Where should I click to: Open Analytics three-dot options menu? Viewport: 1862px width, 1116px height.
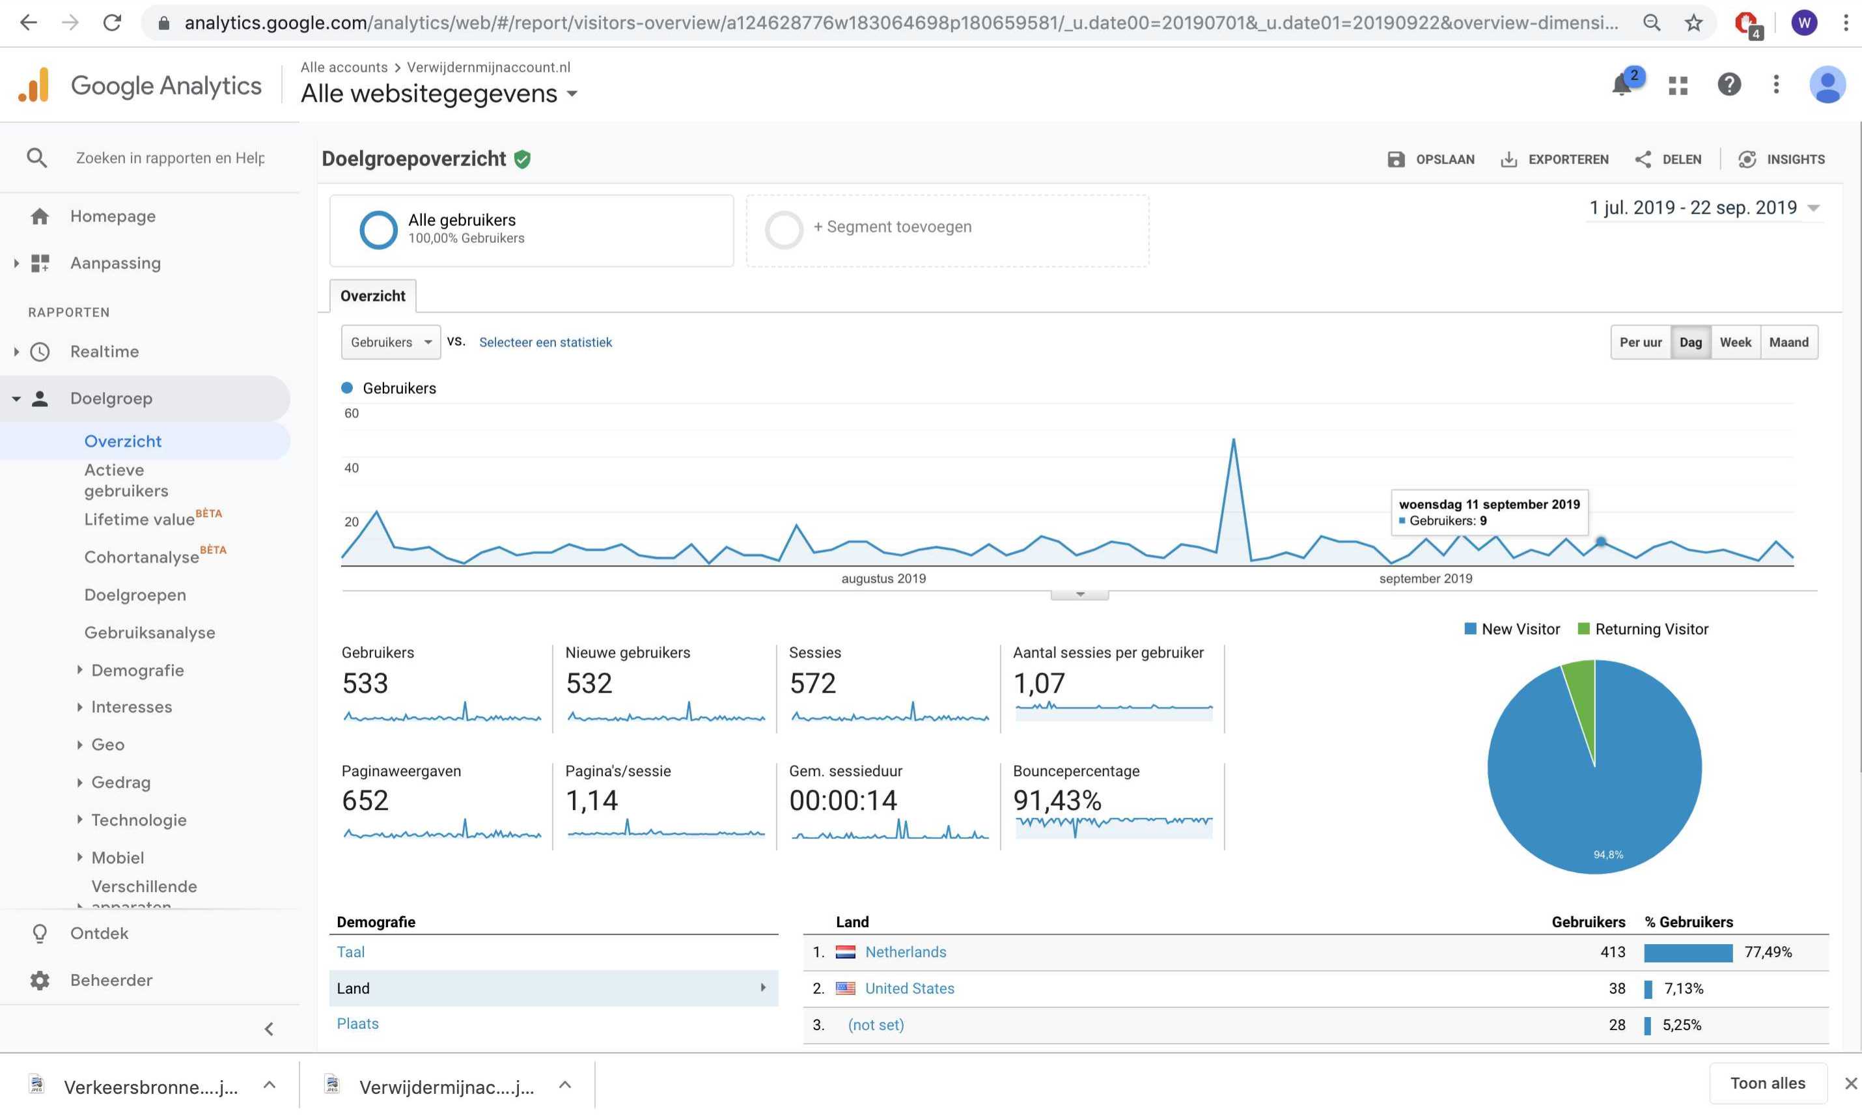[1776, 84]
